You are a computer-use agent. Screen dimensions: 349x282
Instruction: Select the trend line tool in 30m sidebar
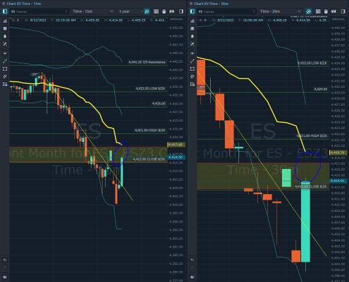pyautogui.click(x=192, y=61)
